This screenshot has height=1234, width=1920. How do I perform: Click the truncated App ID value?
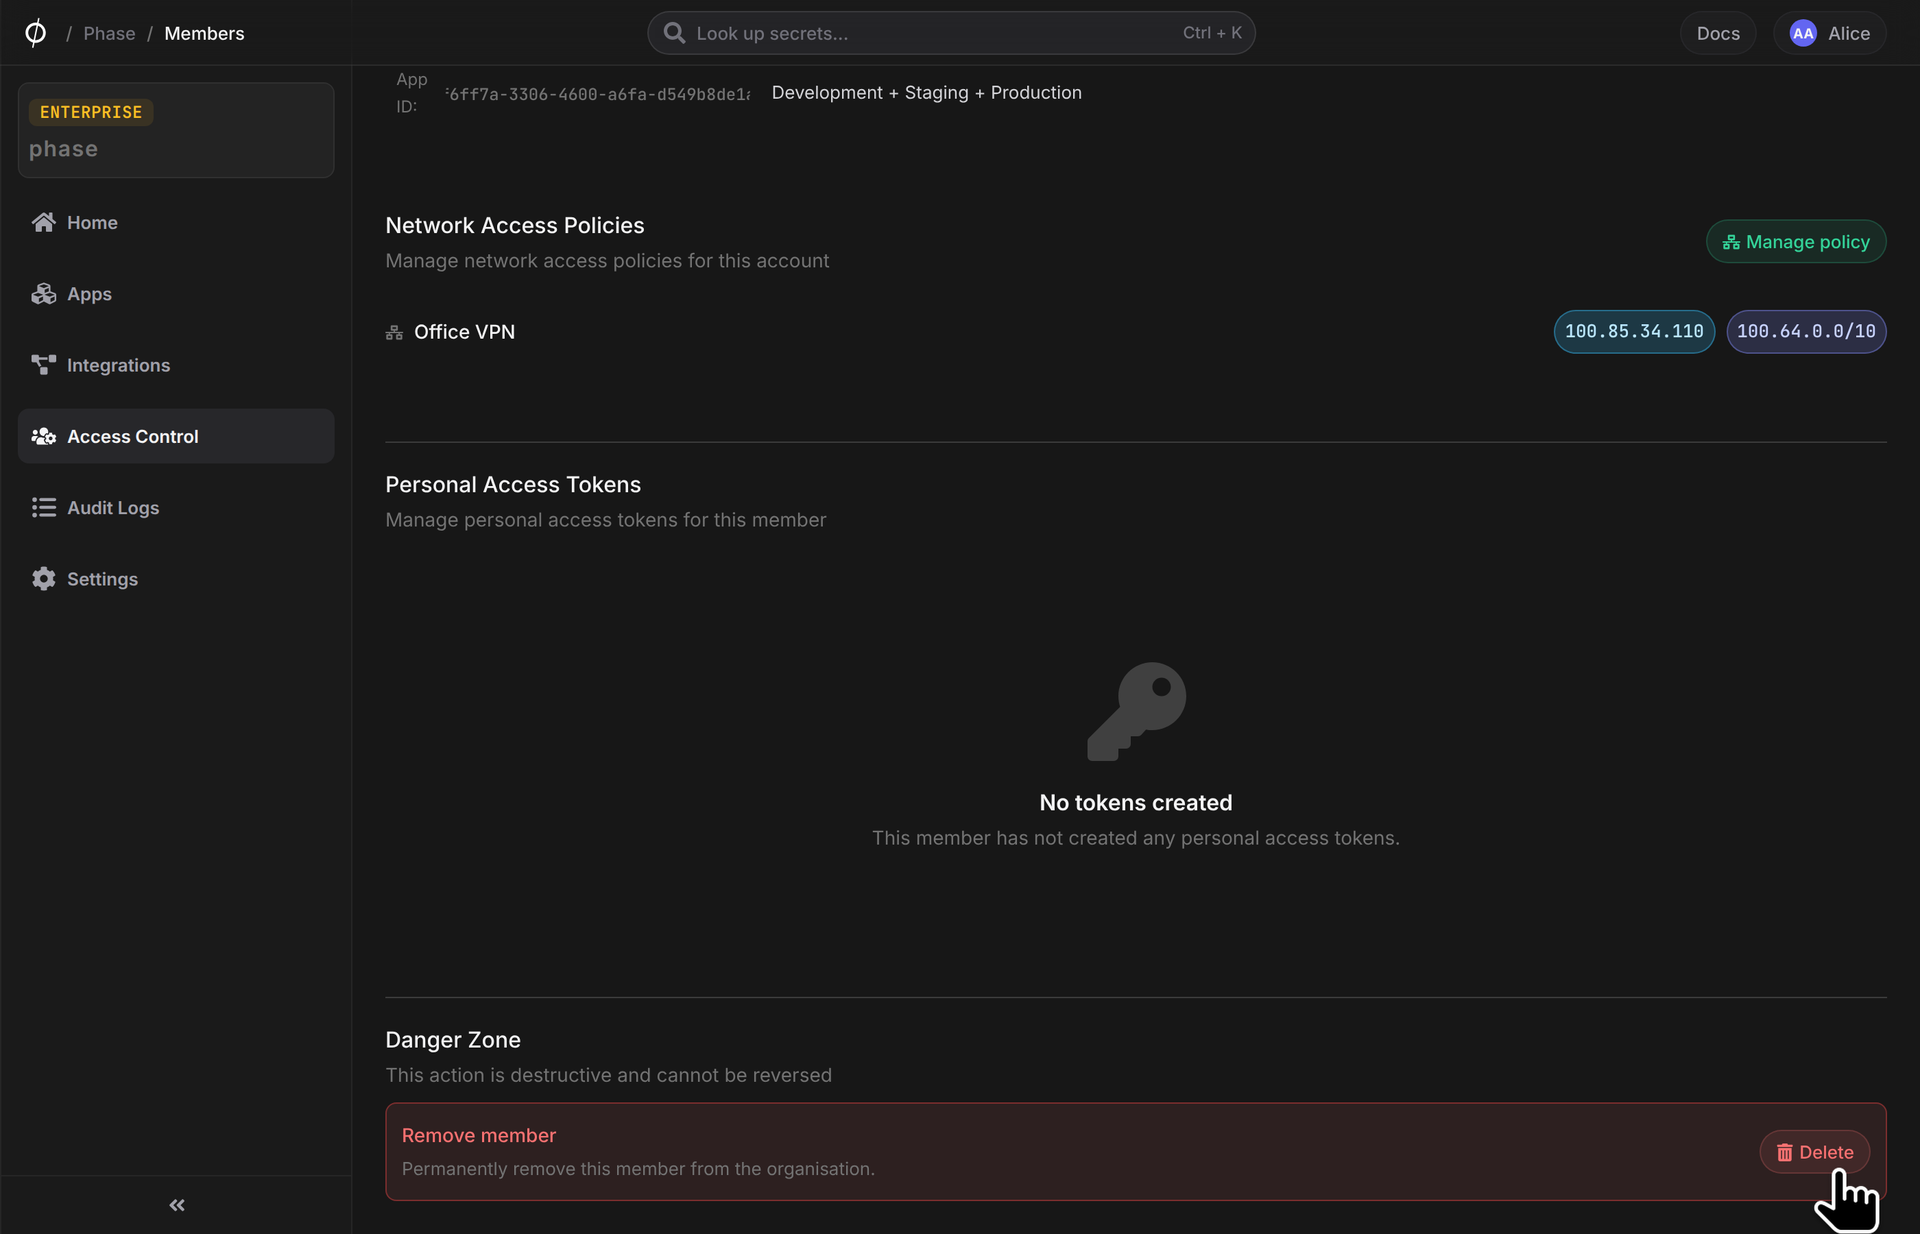(598, 94)
